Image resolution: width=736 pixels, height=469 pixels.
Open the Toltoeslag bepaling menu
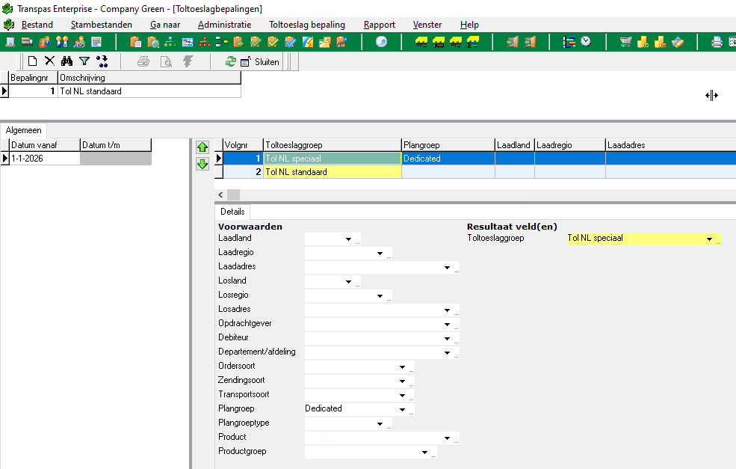(x=307, y=25)
